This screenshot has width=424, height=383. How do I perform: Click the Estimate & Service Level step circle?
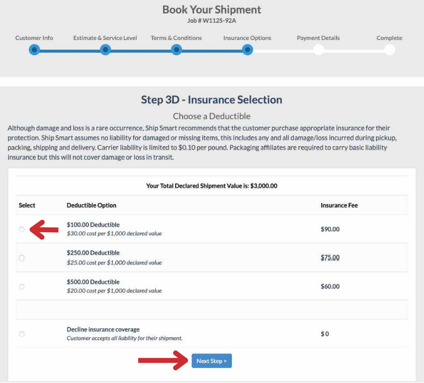(105, 49)
